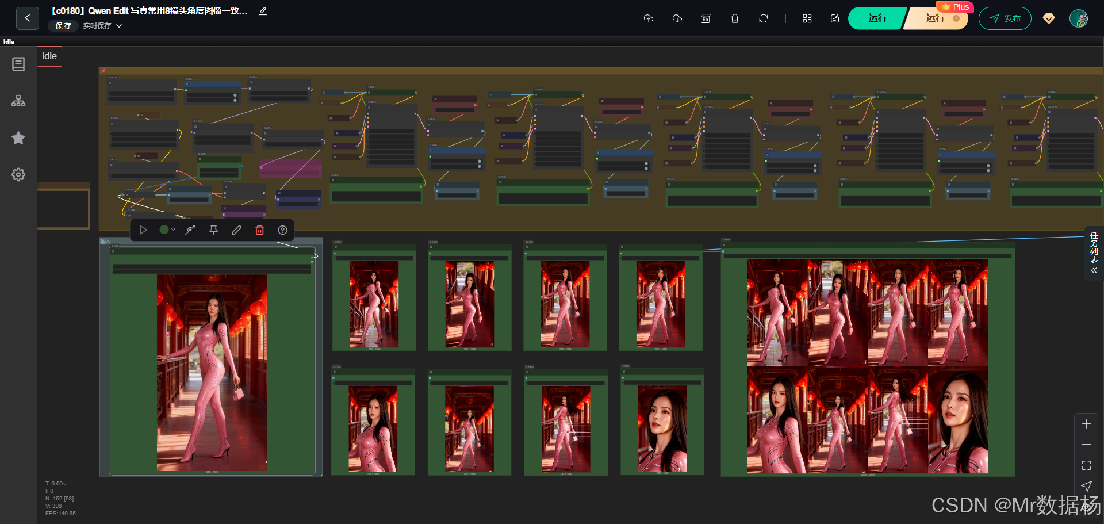Click the node edit pencil icon
Viewport: 1104px width, 524px height.
tap(236, 230)
